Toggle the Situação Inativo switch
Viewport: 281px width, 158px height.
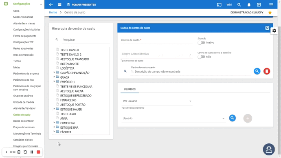[x=201, y=43]
